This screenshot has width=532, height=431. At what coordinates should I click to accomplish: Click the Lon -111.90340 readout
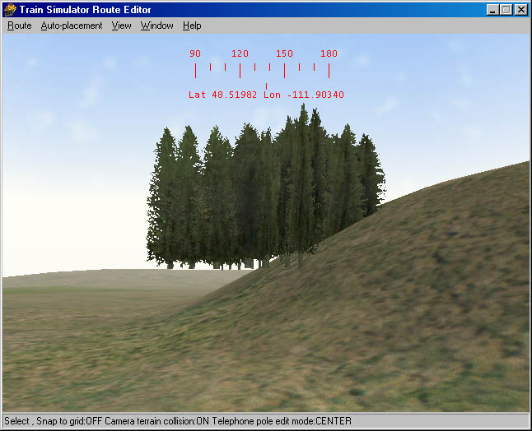tap(304, 95)
